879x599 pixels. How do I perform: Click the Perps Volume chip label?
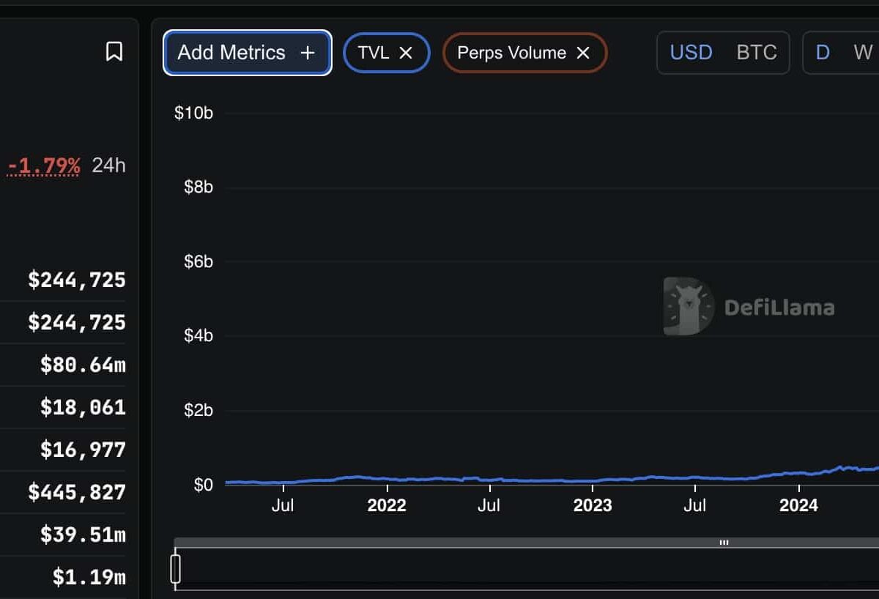click(x=511, y=53)
